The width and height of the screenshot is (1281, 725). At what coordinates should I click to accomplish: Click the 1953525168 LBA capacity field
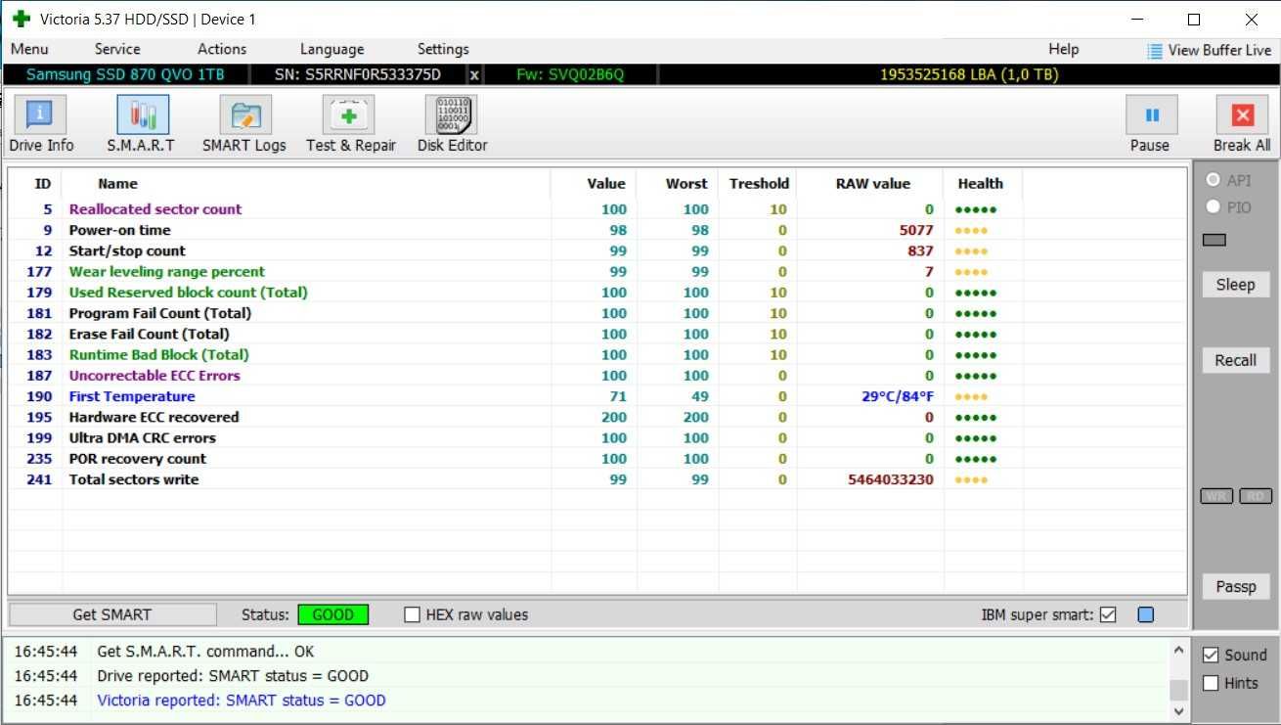[969, 75]
